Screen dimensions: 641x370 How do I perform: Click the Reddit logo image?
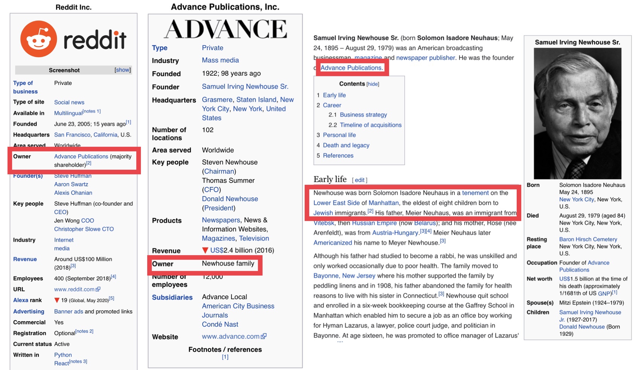pos(73,39)
